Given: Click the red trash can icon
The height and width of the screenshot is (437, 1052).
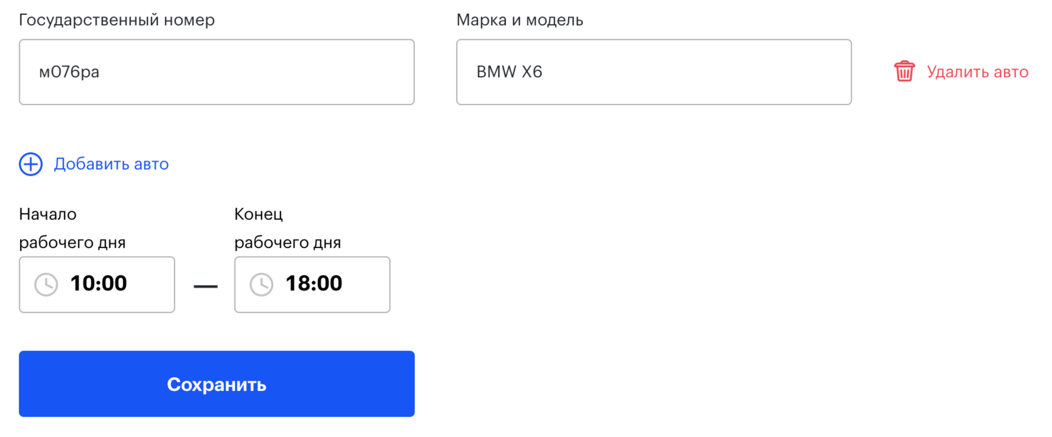Looking at the screenshot, I should 904,71.
